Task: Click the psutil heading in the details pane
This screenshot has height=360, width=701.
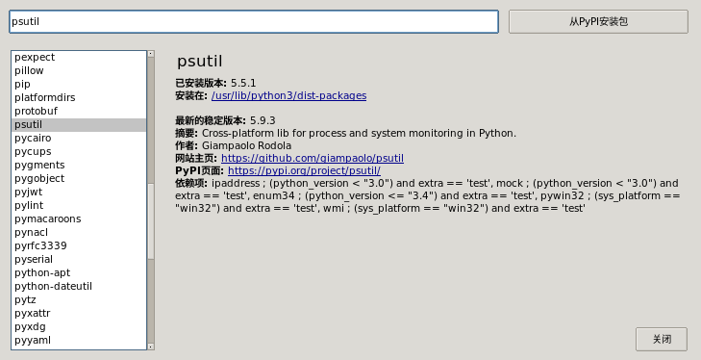Action: coord(199,62)
